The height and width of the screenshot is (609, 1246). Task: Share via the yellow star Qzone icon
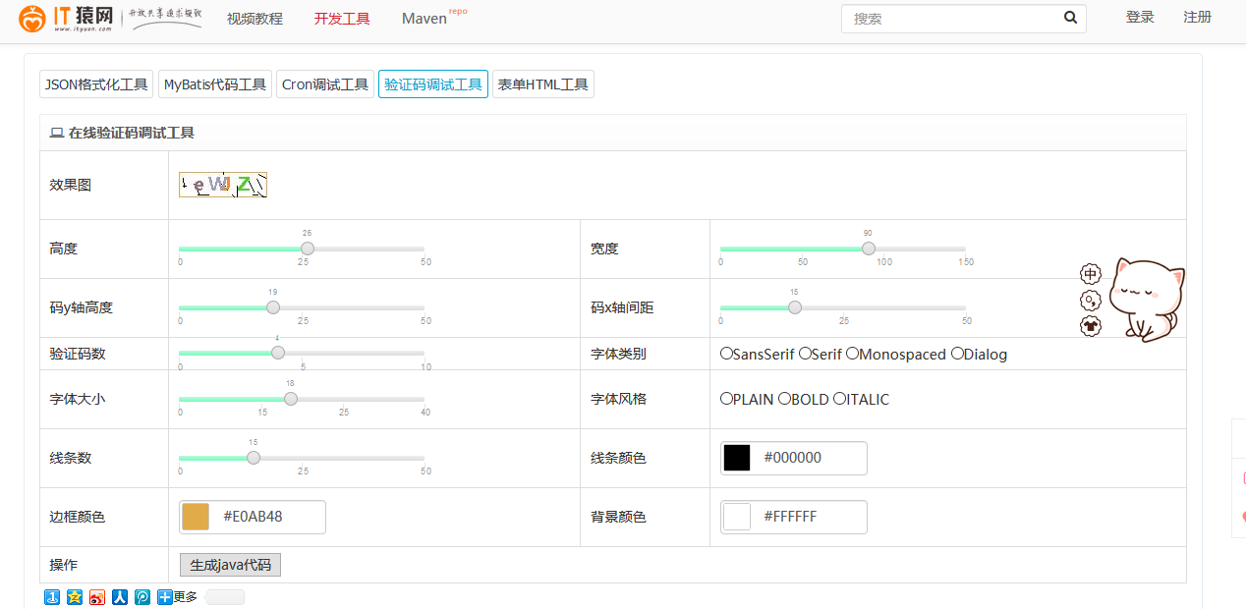(75, 597)
